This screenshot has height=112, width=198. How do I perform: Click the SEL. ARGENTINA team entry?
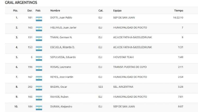[123, 87]
